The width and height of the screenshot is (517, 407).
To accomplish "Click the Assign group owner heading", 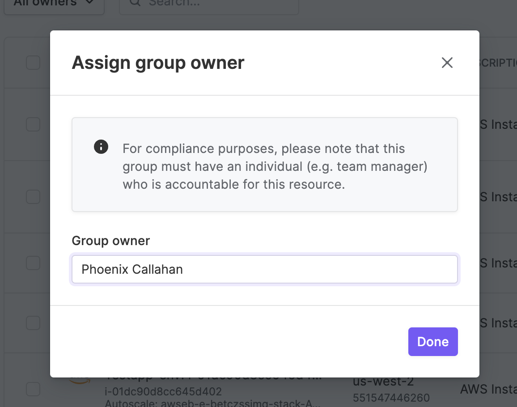I will pyautogui.click(x=158, y=63).
